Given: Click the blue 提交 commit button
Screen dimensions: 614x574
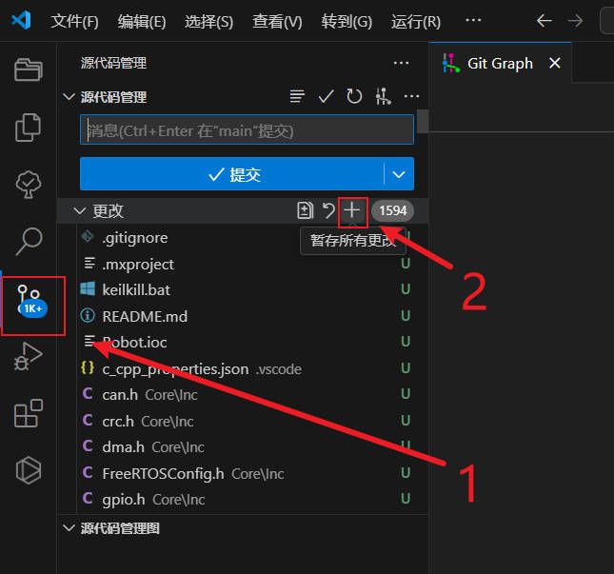Looking at the screenshot, I should (x=232, y=174).
